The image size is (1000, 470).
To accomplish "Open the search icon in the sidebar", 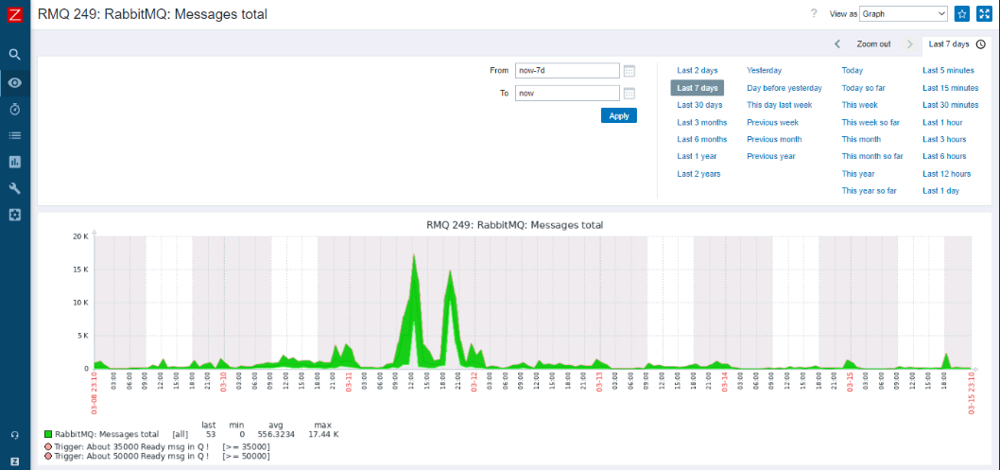I will [14, 55].
